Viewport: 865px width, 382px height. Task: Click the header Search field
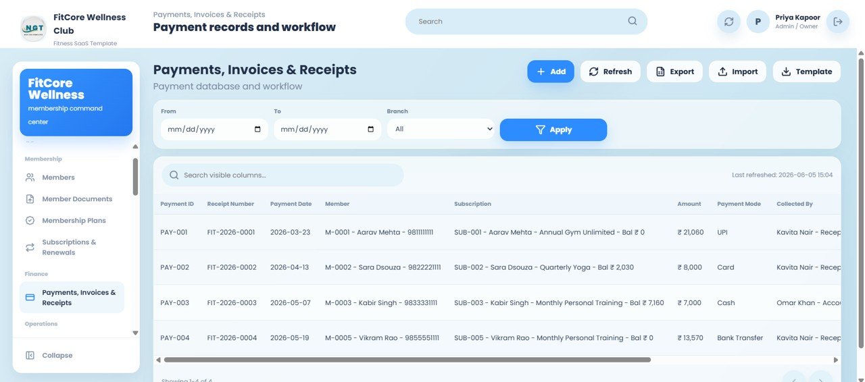pos(526,22)
